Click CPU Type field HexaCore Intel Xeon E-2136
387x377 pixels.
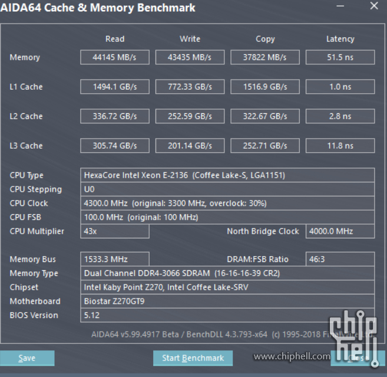227,175
